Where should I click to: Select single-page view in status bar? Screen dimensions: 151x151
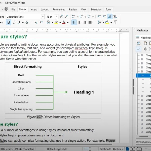128,149
